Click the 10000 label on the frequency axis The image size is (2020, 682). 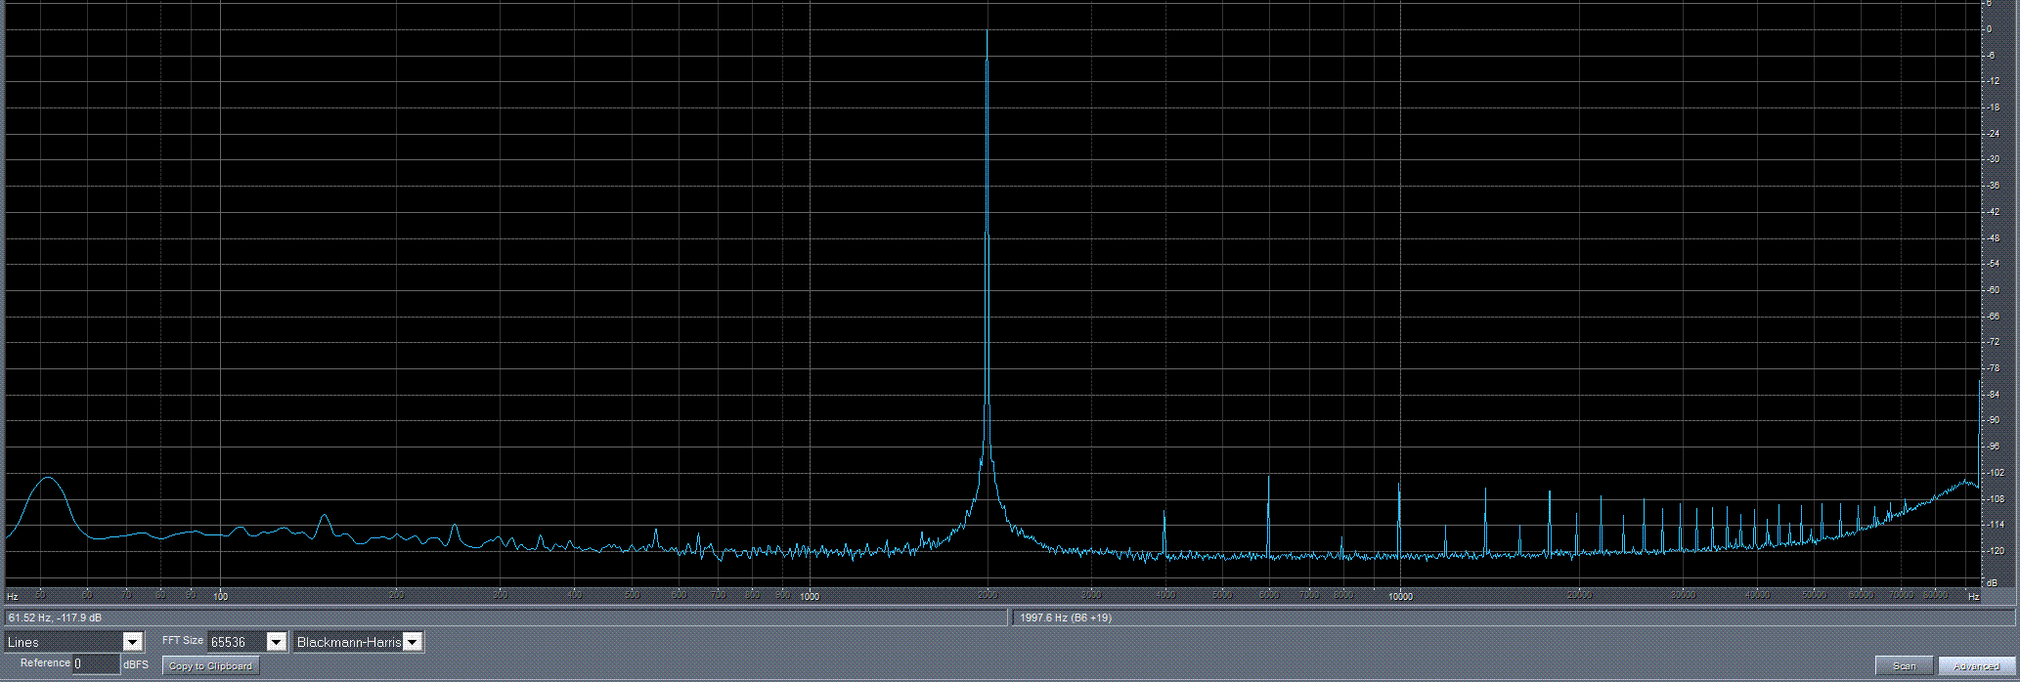click(1399, 596)
